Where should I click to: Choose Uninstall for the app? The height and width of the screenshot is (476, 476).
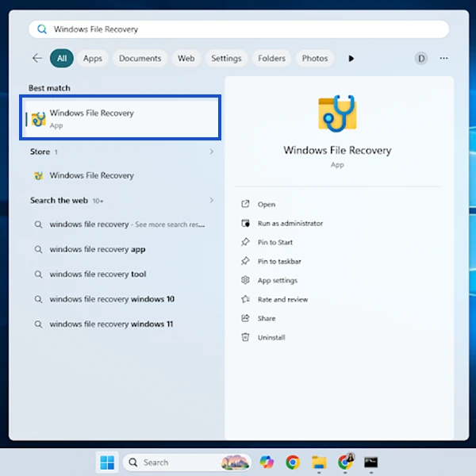click(x=271, y=338)
